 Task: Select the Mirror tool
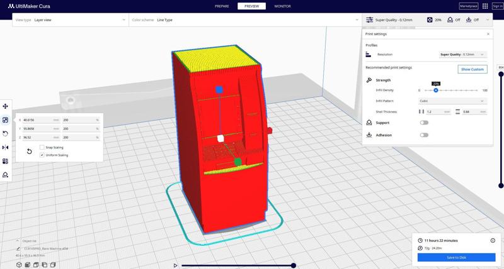coord(5,148)
